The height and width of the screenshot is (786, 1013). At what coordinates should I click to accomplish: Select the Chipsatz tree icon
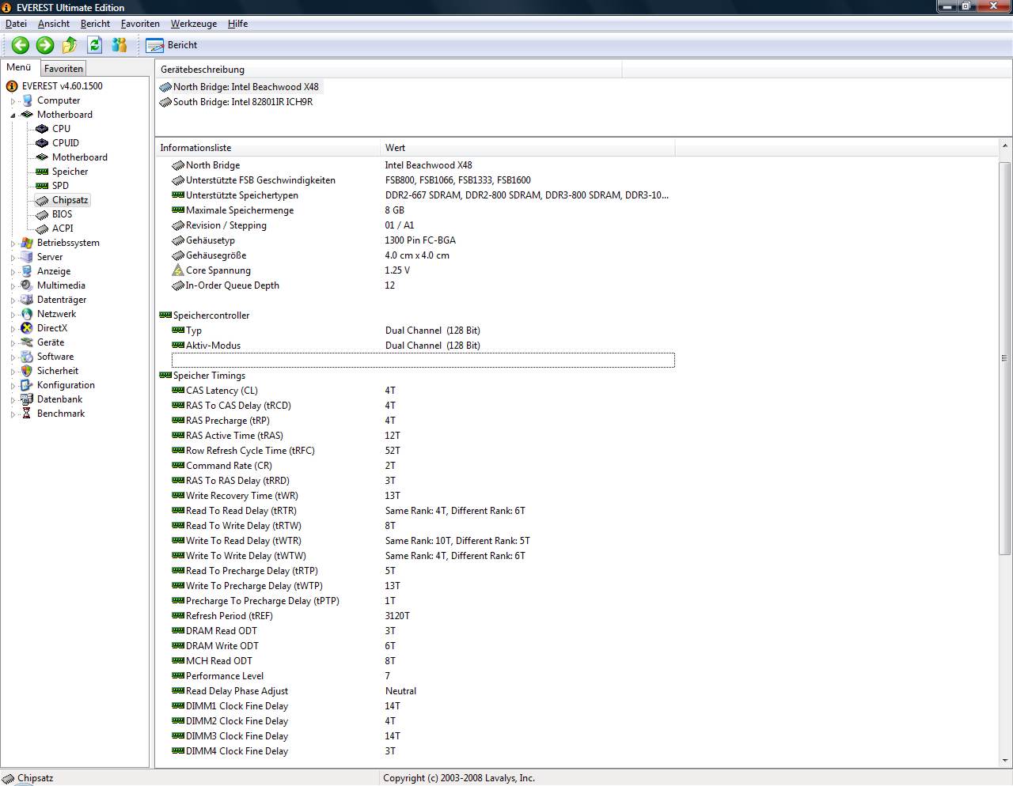click(x=43, y=200)
